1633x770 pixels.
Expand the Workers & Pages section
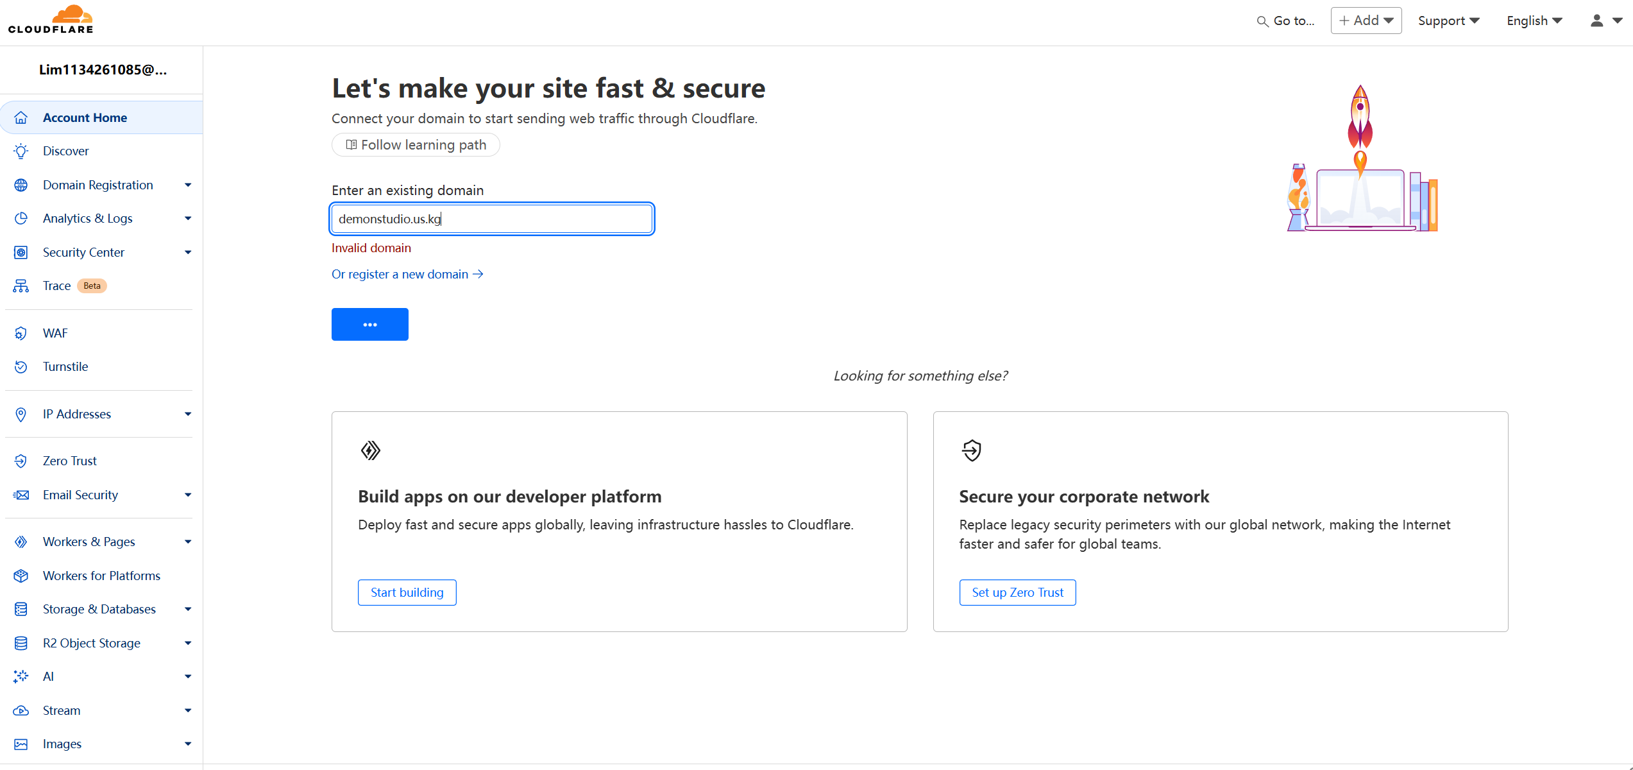pos(187,542)
